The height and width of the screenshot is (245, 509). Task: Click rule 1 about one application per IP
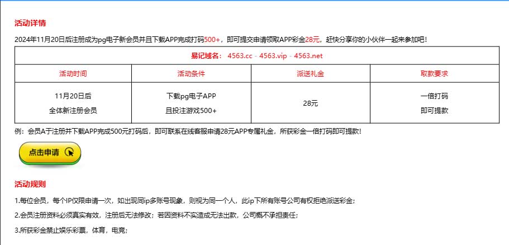click(x=184, y=200)
